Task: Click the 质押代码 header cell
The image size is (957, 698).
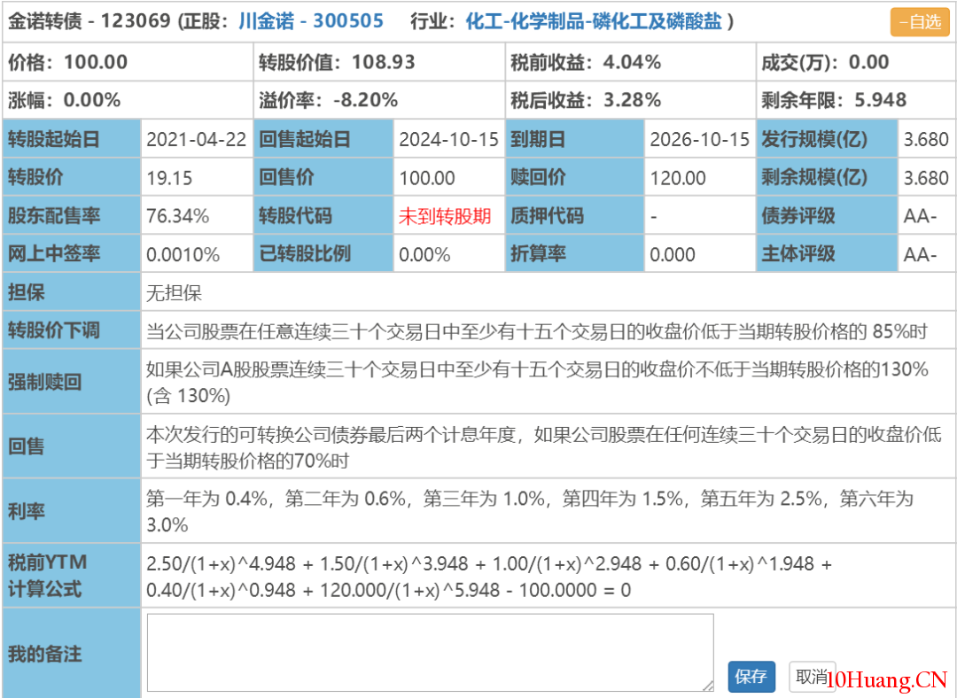Action: (x=574, y=215)
